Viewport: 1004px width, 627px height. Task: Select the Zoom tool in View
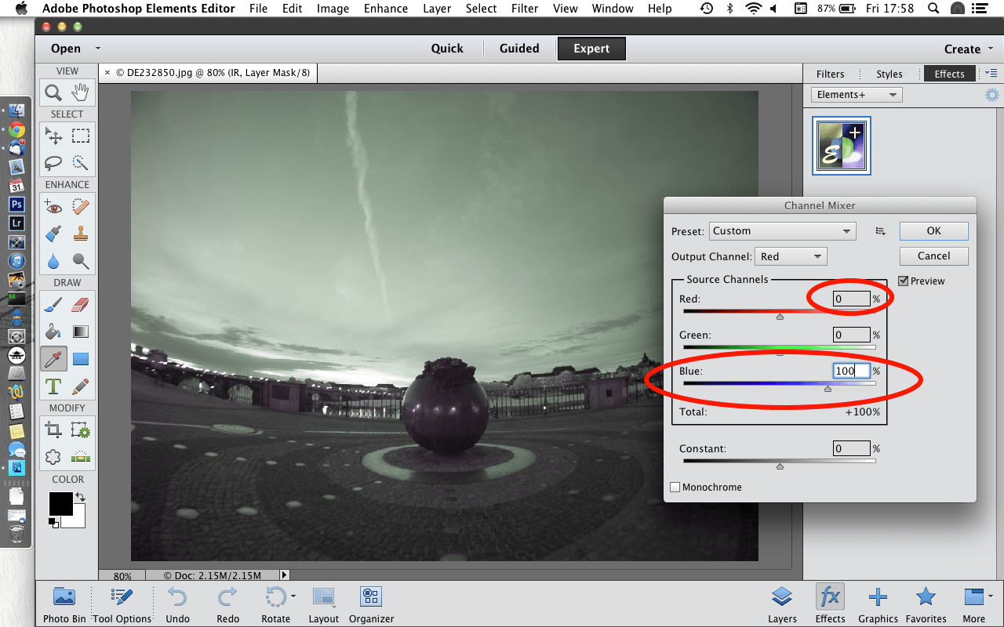53,93
